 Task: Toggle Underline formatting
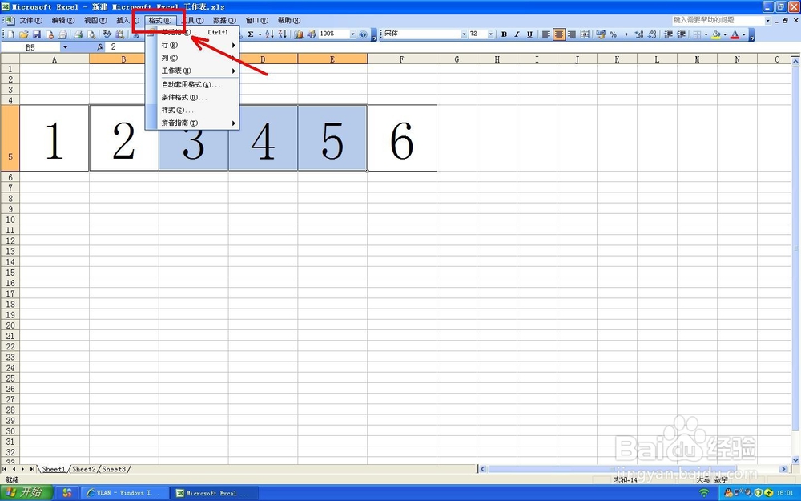[529, 34]
